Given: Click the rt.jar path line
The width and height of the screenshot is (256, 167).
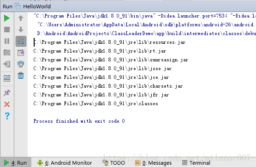Looking at the screenshot, I should point(100,51).
